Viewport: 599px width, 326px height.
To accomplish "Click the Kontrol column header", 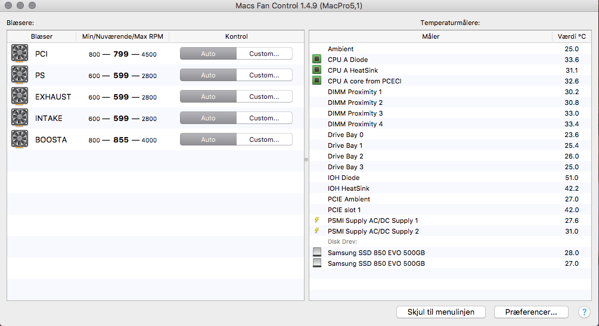I will click(x=237, y=36).
